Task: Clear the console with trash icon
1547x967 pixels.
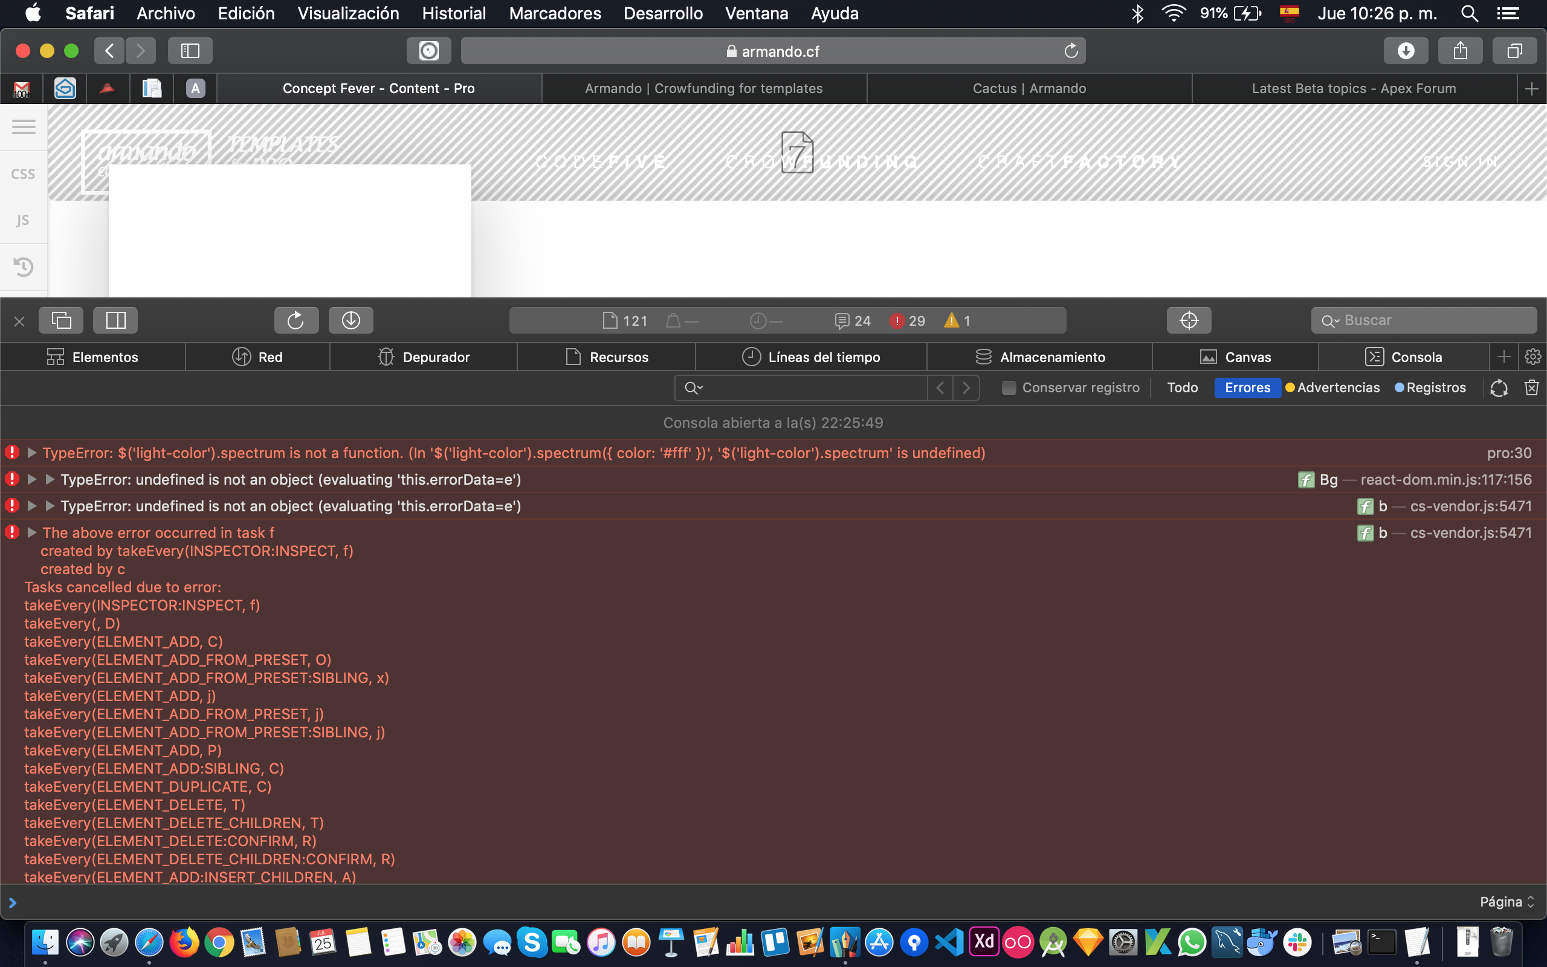Action: coord(1531,387)
